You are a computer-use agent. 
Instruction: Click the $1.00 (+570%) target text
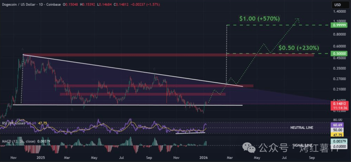tap(259, 19)
